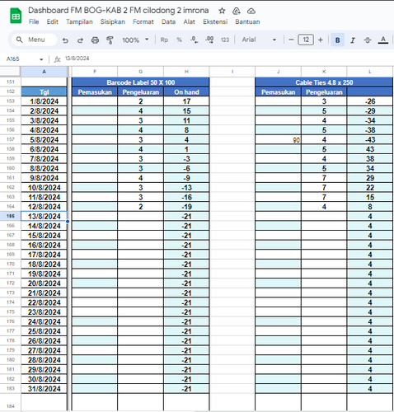Image resolution: width=394 pixels, height=412 pixels.
Task: Open the Arial font dropdown
Action: [x=259, y=40]
